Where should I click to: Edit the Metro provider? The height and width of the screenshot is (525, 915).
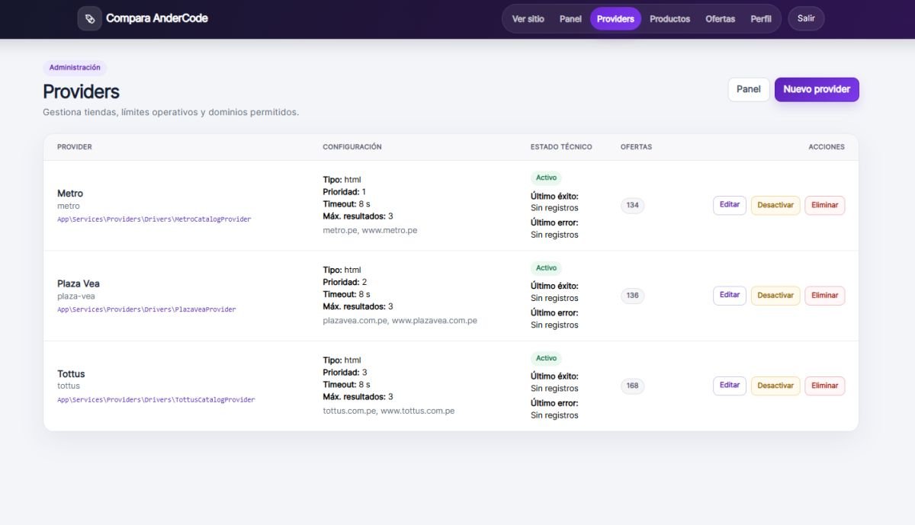point(730,205)
